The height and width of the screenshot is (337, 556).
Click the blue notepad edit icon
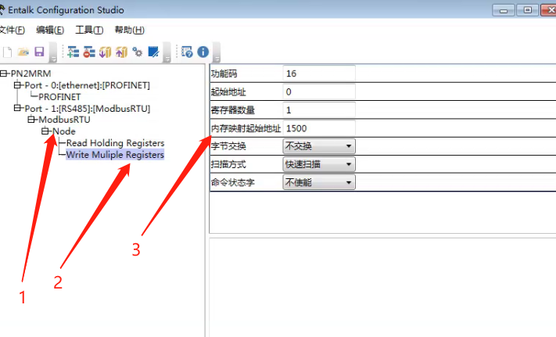(153, 52)
